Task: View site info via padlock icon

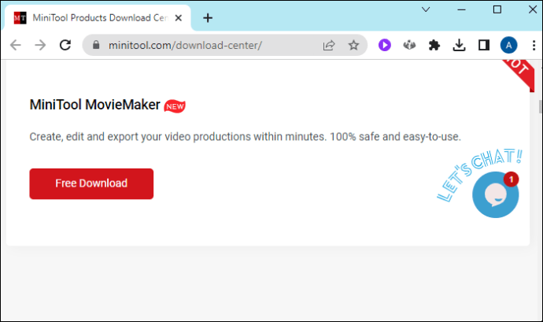Action: pos(96,46)
